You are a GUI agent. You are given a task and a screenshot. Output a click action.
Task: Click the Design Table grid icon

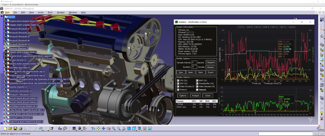(x=74, y=128)
